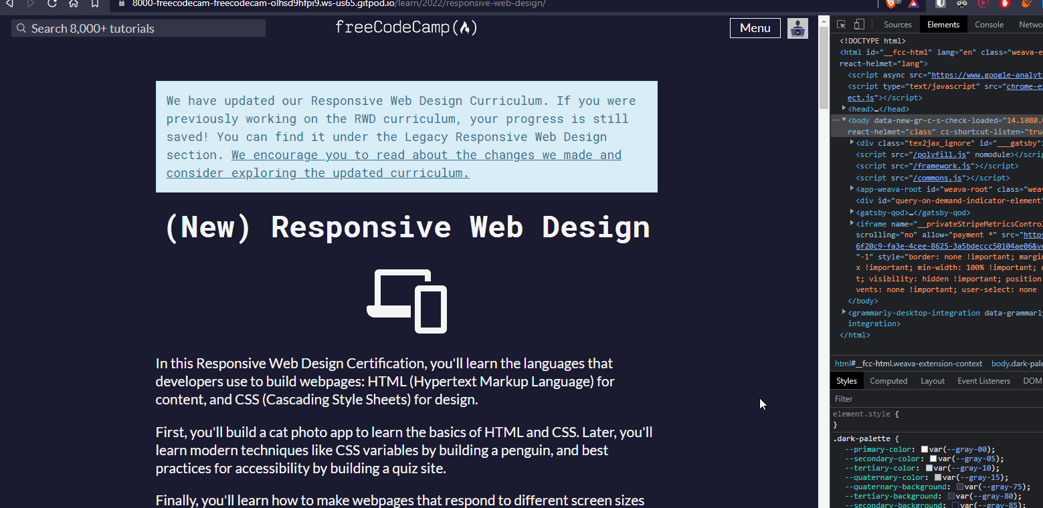Open the curriculum changes link in the banner
The width and height of the screenshot is (1043, 508).
(394, 164)
